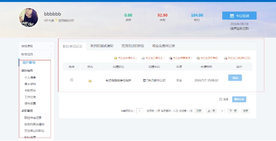
Task: Click the blue 104.00 积分 value
Action: [x=197, y=15]
